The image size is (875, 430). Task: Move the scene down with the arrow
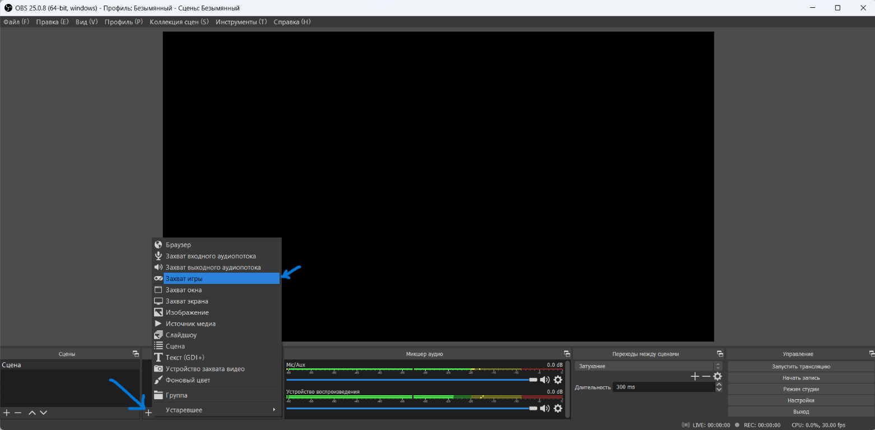43,413
